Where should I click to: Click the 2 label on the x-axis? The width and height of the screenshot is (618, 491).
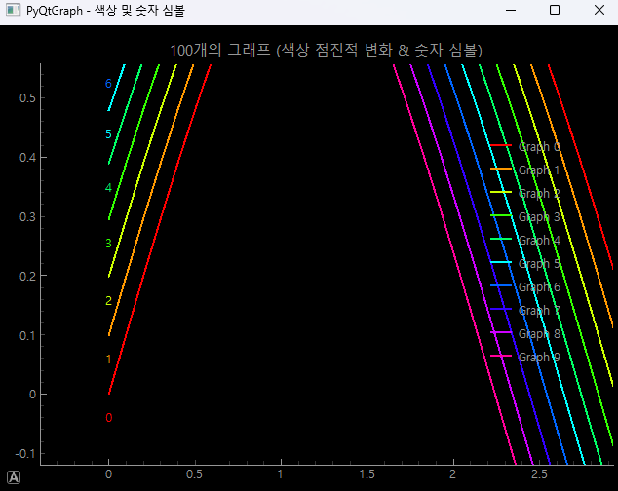coord(453,474)
